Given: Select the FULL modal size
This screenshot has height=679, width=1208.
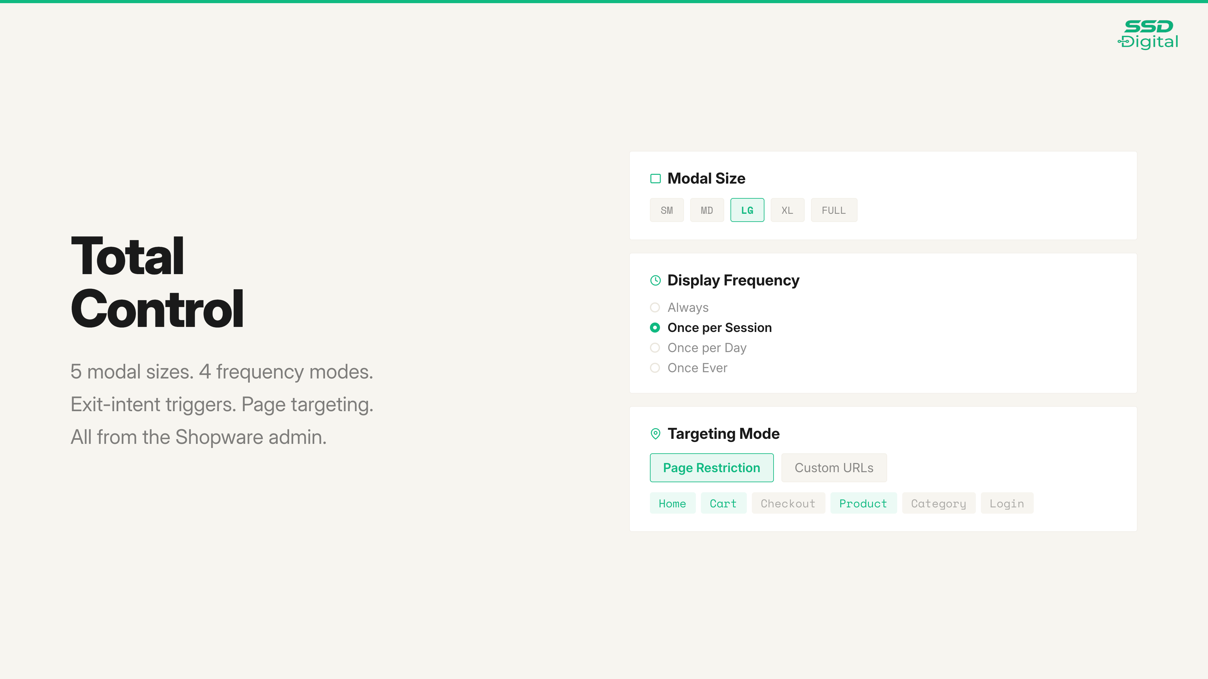Looking at the screenshot, I should 833,210.
